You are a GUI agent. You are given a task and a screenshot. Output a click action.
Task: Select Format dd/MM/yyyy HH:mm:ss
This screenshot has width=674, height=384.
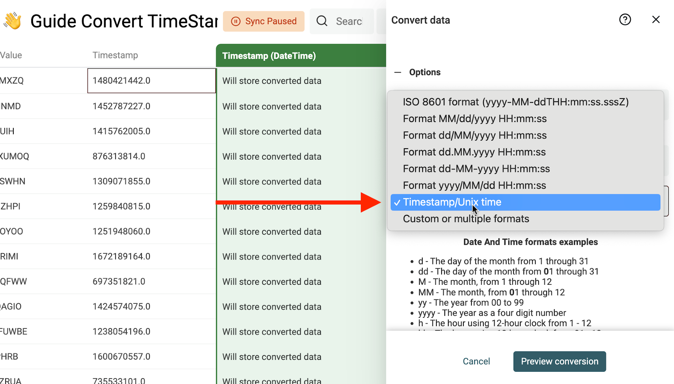click(x=475, y=135)
